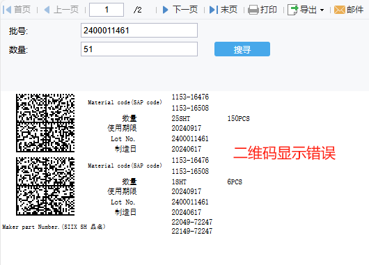Click the export icon 导出
369x265 pixels.
pos(292,10)
